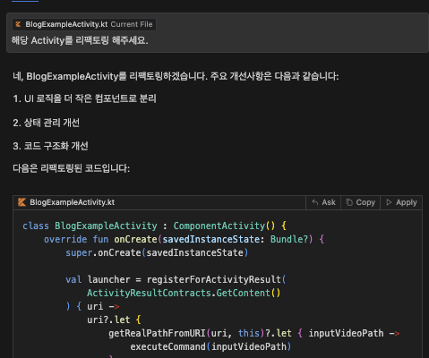Click code line "ActivityResultContracts.GetContent()"
The height and width of the screenshot is (358, 429).
click(x=184, y=293)
